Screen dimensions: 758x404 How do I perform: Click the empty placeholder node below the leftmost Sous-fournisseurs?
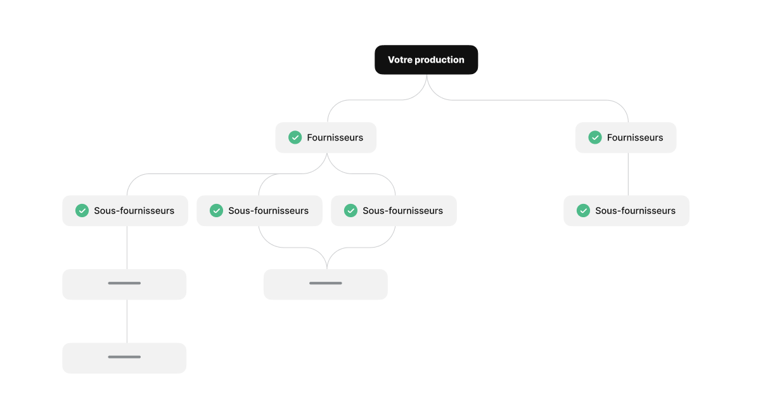(124, 284)
